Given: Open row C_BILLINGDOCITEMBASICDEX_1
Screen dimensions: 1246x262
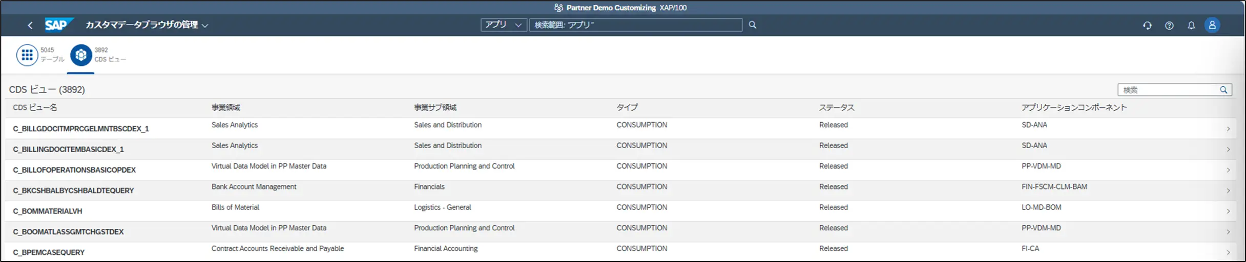Looking at the screenshot, I should coord(620,149).
